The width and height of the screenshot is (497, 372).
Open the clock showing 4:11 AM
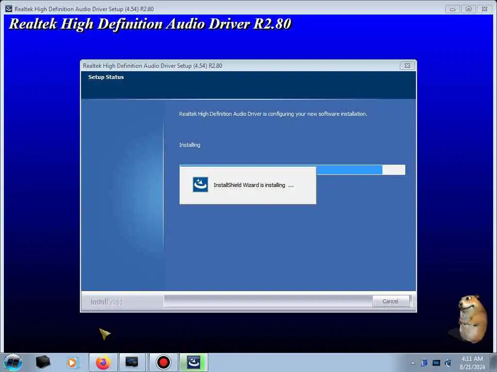tap(472, 362)
